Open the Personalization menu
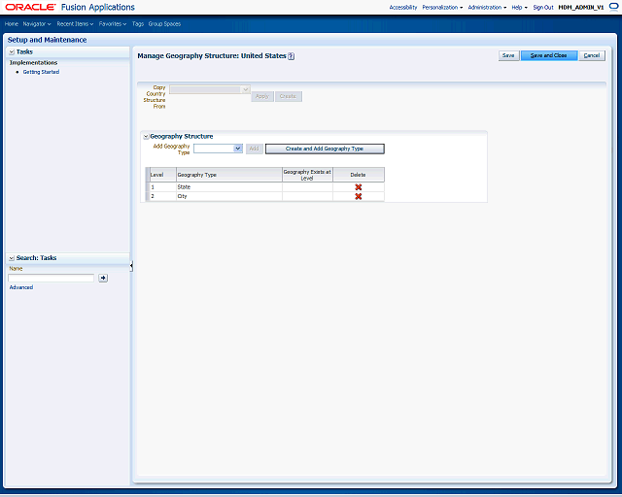Image resolution: width=622 pixels, height=497 pixels. 442,7
